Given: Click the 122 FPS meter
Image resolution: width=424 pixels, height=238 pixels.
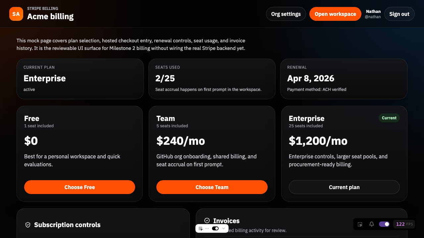Looking at the screenshot, I should coord(404,224).
